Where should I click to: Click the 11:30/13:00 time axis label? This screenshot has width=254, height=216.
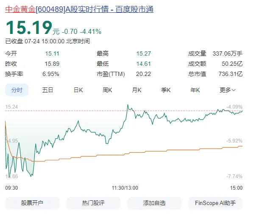[x=125, y=188]
